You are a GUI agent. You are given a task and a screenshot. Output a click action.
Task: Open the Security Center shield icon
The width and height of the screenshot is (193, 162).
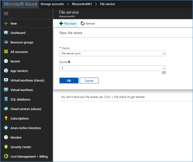point(6,146)
